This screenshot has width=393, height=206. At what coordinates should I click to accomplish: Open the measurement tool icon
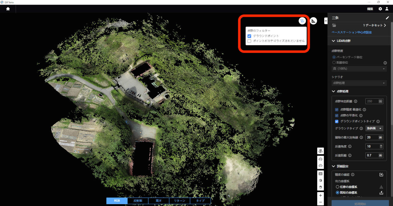313,21
